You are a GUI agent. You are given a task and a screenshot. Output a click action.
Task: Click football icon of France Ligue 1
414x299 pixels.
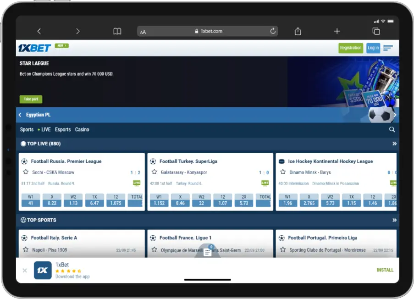point(153,238)
